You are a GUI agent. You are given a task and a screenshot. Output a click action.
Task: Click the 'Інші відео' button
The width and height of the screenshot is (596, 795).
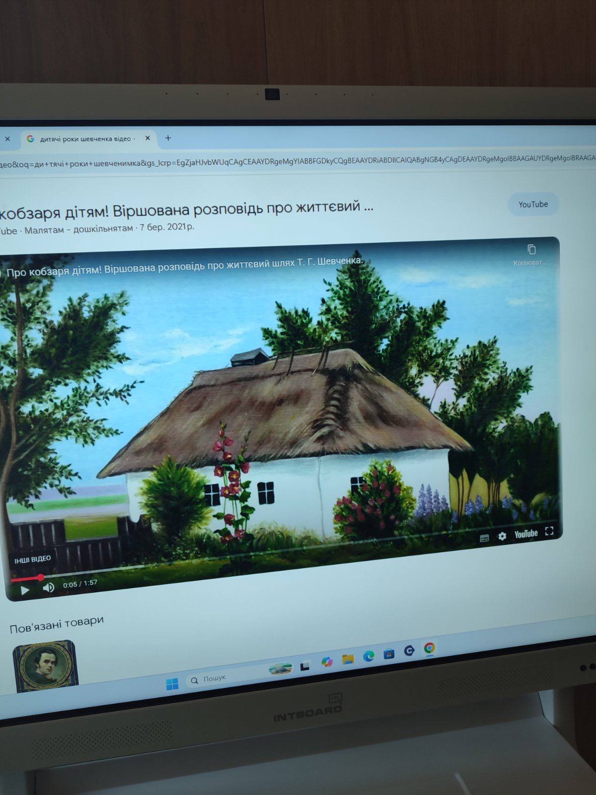coord(32,559)
